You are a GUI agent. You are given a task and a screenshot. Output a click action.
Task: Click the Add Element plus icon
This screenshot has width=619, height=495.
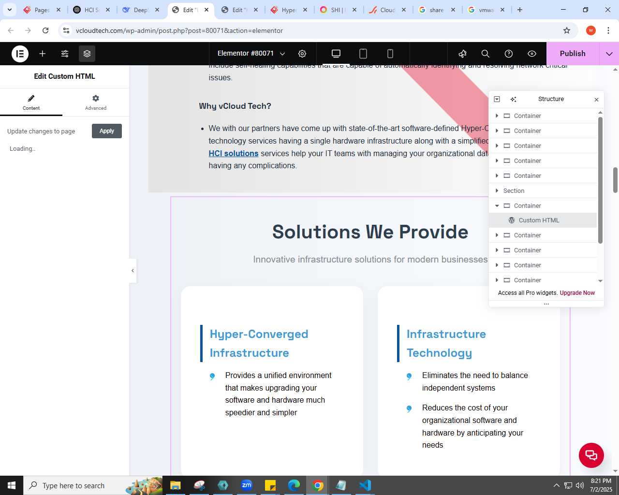43,54
